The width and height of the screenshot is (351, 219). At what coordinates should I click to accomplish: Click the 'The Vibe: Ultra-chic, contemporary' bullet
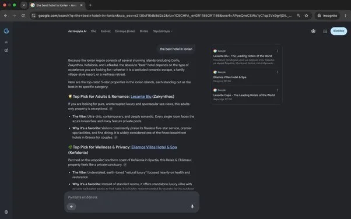pos(133,119)
